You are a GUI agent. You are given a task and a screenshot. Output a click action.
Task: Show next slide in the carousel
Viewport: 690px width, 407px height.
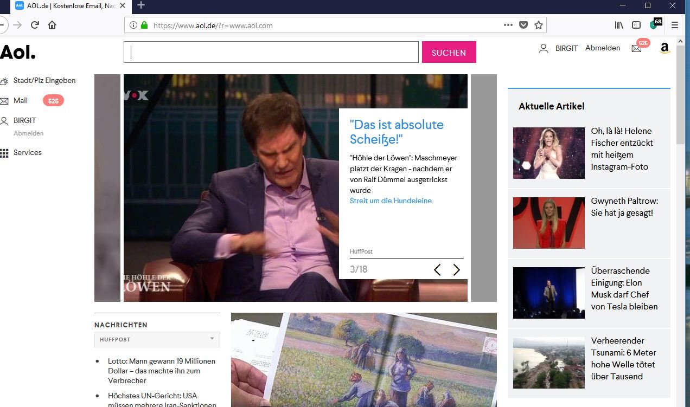pyautogui.click(x=456, y=269)
